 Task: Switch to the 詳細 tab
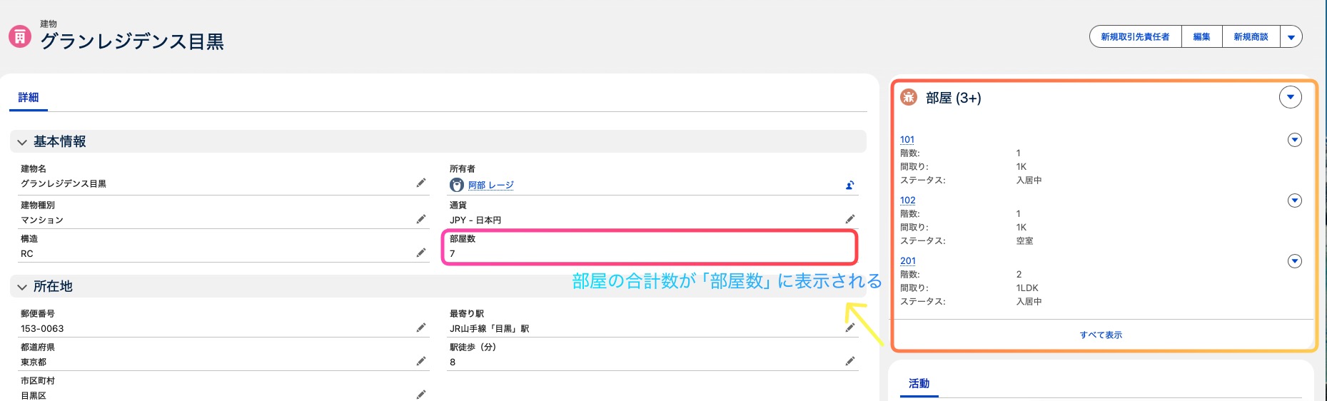[29, 97]
